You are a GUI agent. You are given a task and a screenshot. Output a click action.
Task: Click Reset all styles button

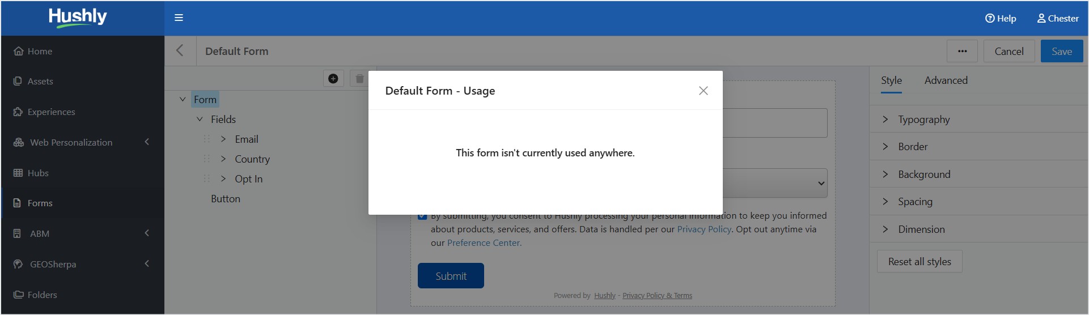919,261
